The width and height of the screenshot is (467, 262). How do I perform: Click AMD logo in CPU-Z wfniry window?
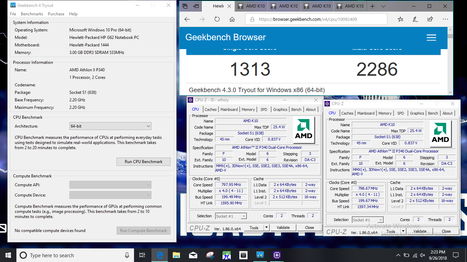pyautogui.click(x=304, y=130)
